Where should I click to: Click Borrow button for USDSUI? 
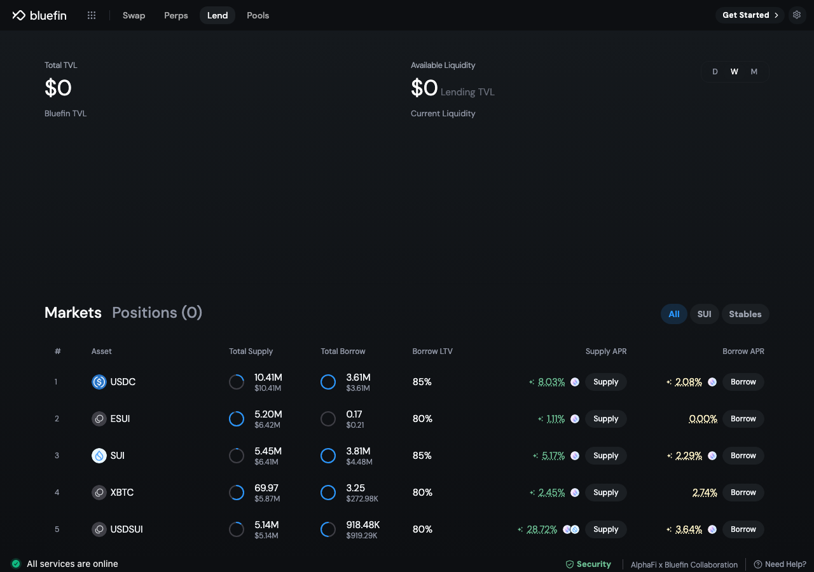(743, 529)
